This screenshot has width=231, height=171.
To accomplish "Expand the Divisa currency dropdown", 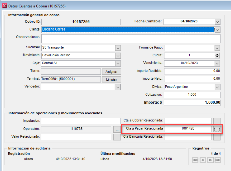I will point(217,87).
